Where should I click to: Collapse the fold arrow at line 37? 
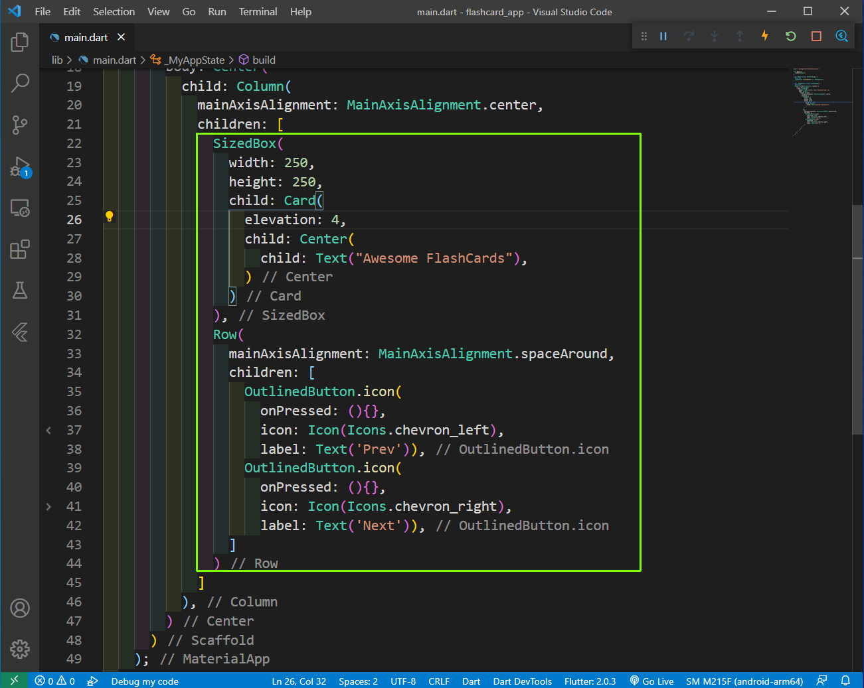(48, 431)
